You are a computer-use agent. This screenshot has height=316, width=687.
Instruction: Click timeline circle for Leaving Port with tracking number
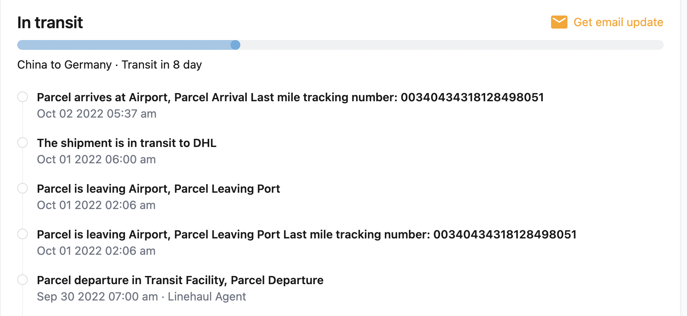[23, 234]
